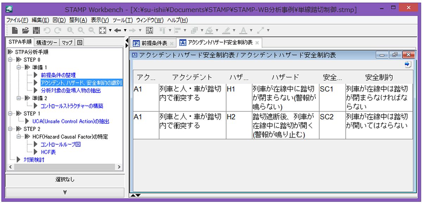Collapse the 準備 1 branch in the tree

[x=18, y=66]
